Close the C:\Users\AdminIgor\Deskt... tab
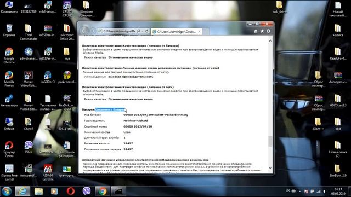 pyautogui.click(x=199, y=32)
